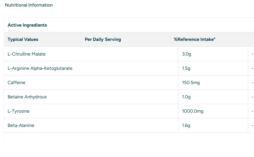Click the reference intake dash for L-Citrulline Malate
The height and width of the screenshot is (157, 254).
[252, 54]
